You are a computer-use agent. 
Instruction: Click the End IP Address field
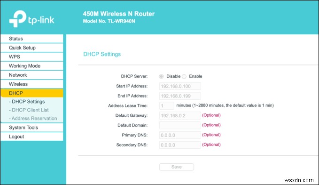(180, 96)
